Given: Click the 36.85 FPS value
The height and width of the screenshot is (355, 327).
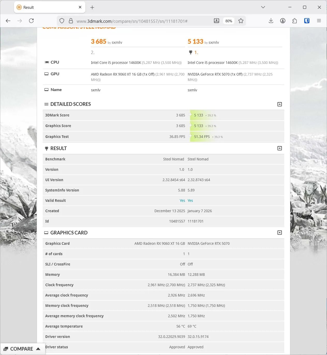Looking at the screenshot, I should point(177,137).
